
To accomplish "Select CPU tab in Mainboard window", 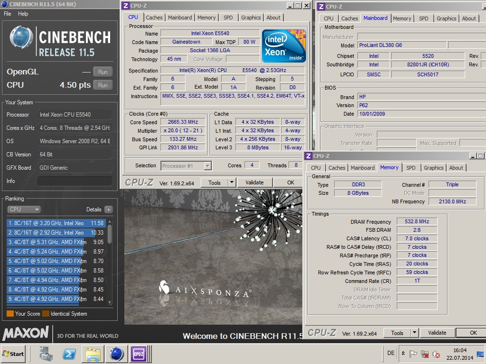I will click(x=328, y=18).
